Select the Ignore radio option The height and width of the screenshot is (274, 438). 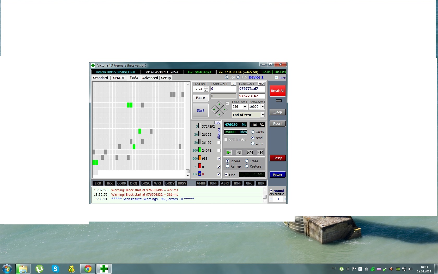[x=228, y=161]
